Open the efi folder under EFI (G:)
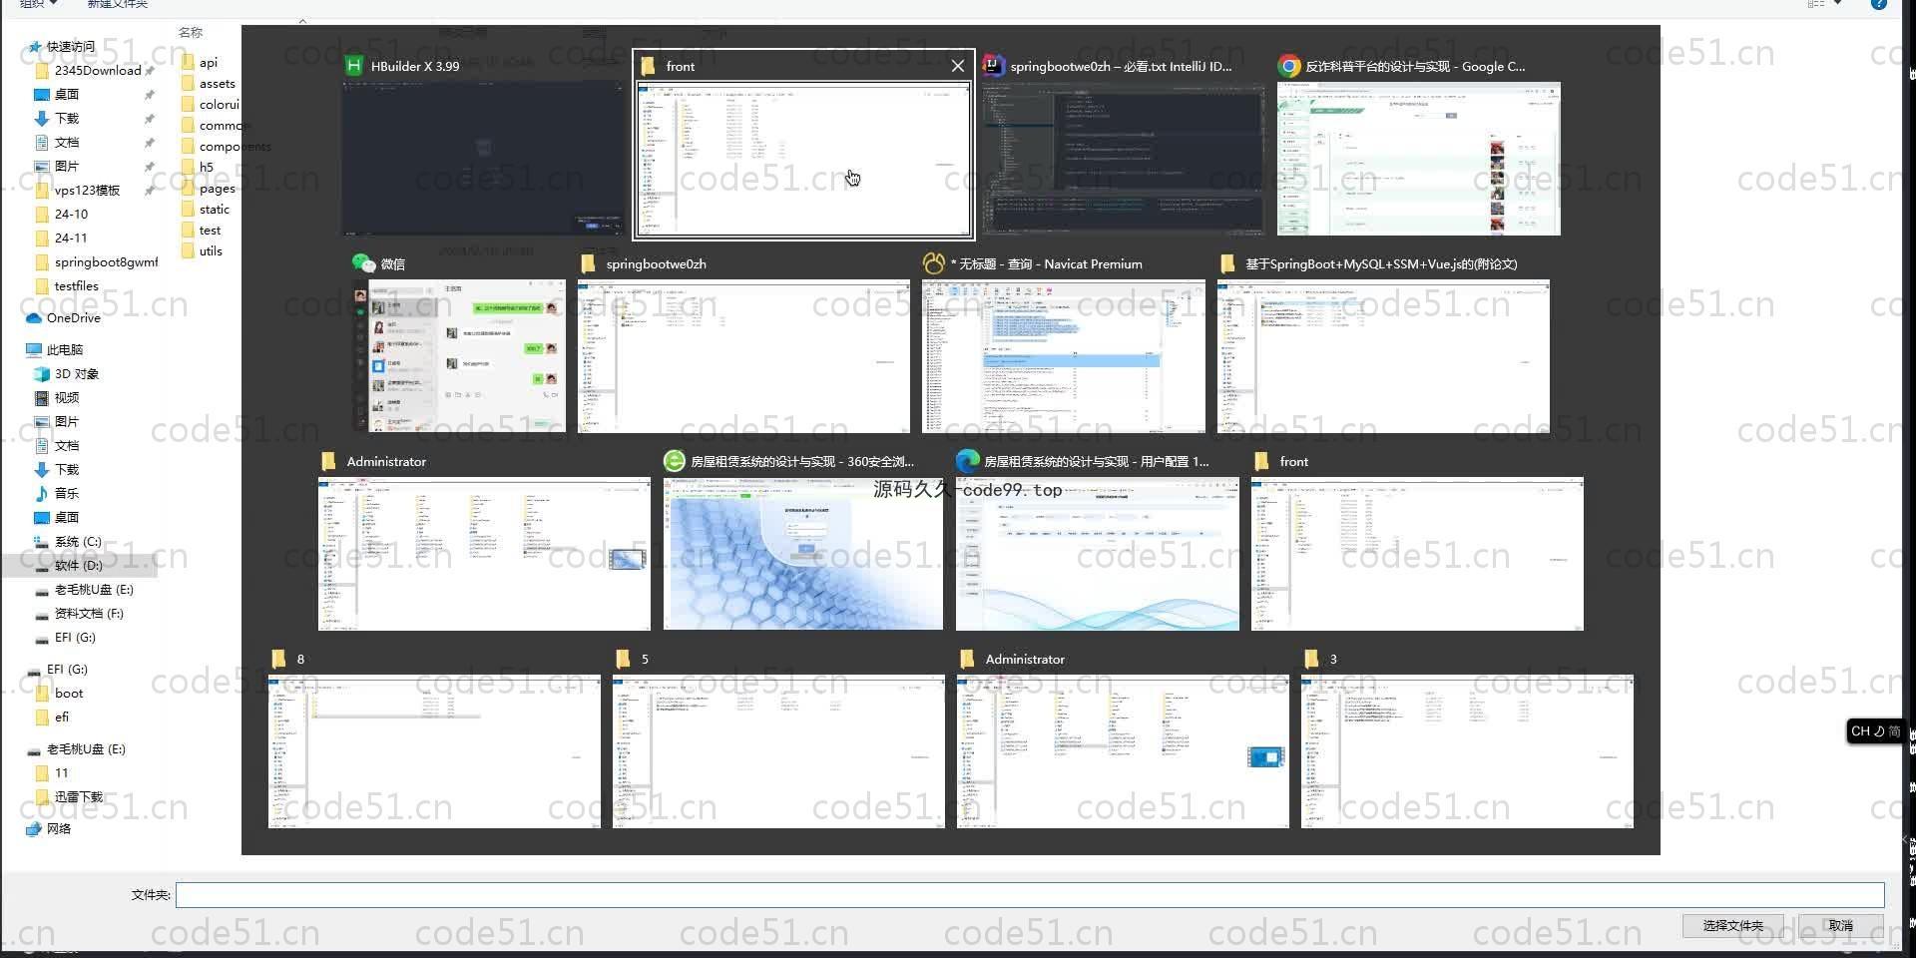Viewport: 1916px width, 958px height. point(62,717)
